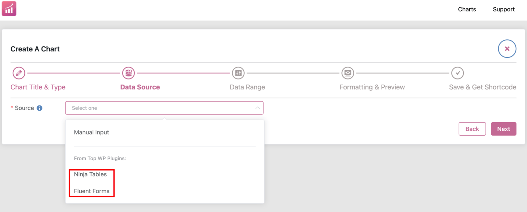Select the pencil icon for Chart Title & Type

click(x=19, y=73)
